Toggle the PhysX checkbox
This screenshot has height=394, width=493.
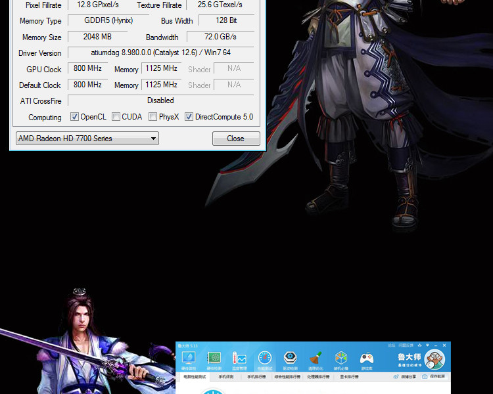[153, 117]
